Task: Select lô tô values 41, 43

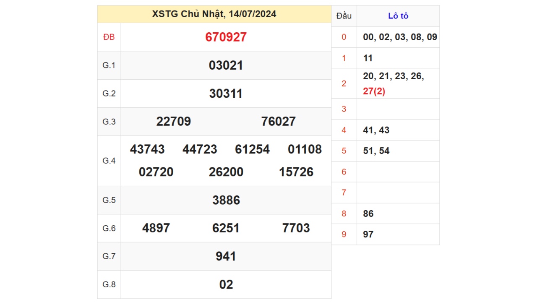Action: [x=376, y=130]
